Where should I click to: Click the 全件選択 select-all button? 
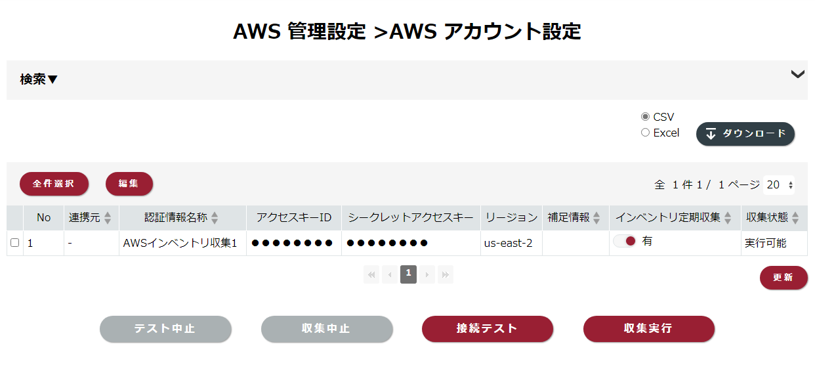(54, 184)
